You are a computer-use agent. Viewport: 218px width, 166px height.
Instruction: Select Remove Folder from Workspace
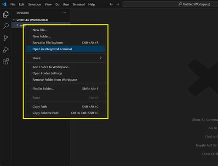click(65, 80)
